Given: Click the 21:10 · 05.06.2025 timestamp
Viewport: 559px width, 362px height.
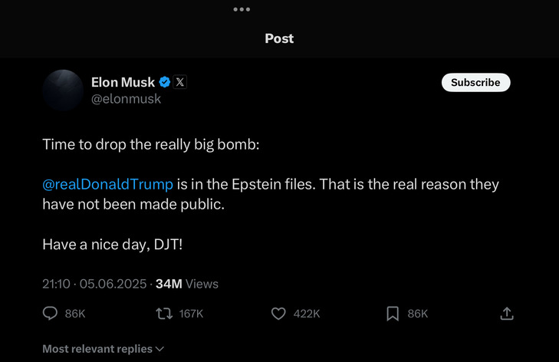Looking at the screenshot, I should (94, 284).
